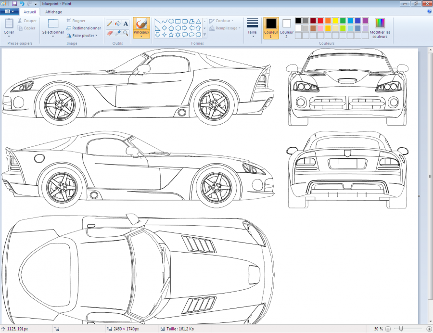Open the Help question mark icon
This screenshot has width=433, height=333.
coord(429,11)
